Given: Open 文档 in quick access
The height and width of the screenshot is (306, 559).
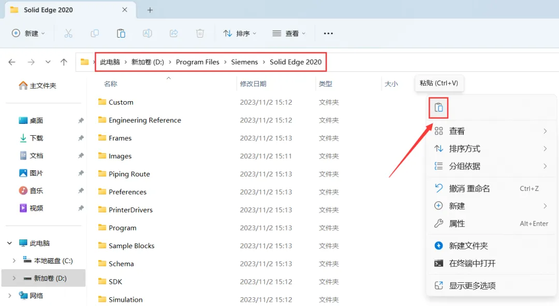Looking at the screenshot, I should coord(31,156).
